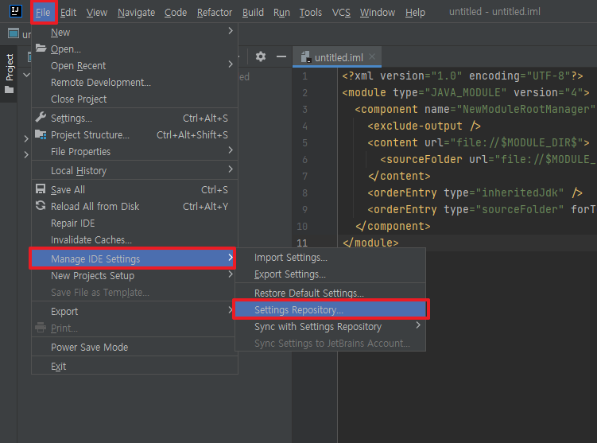Click the </module> closing tag text
The image size is (597, 443).
pos(370,243)
